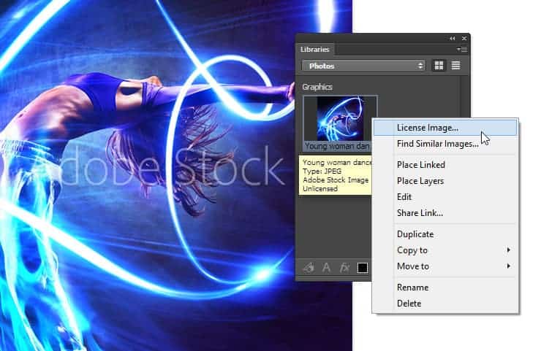The height and width of the screenshot is (351, 541).
Task: Click the Add Layer Style fx icon
Action: tap(344, 268)
